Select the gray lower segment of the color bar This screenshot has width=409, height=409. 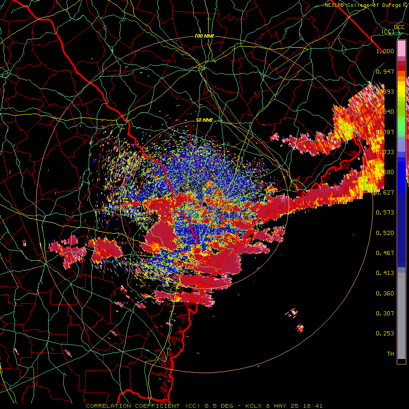coord(401,317)
